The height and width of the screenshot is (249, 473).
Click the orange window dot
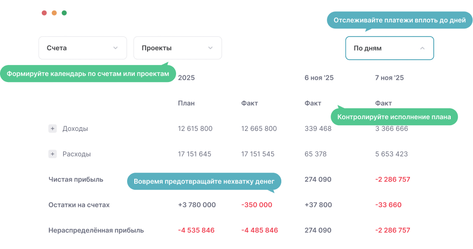click(x=54, y=13)
